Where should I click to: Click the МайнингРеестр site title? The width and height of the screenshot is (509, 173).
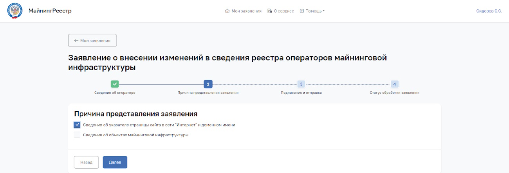(50, 11)
